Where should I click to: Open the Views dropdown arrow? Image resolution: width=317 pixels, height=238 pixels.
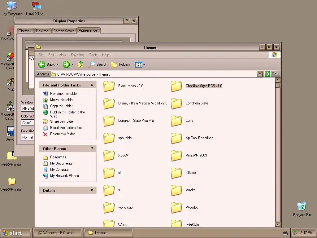click(144, 65)
